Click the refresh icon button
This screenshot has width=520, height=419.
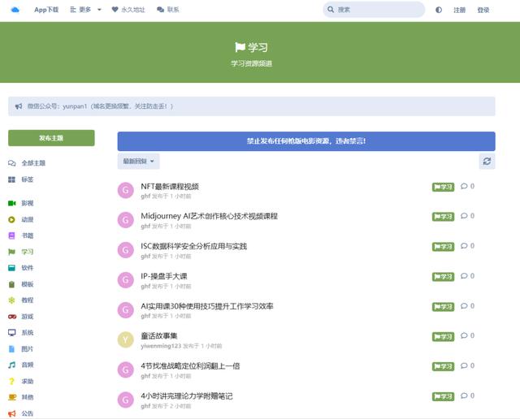click(x=487, y=162)
